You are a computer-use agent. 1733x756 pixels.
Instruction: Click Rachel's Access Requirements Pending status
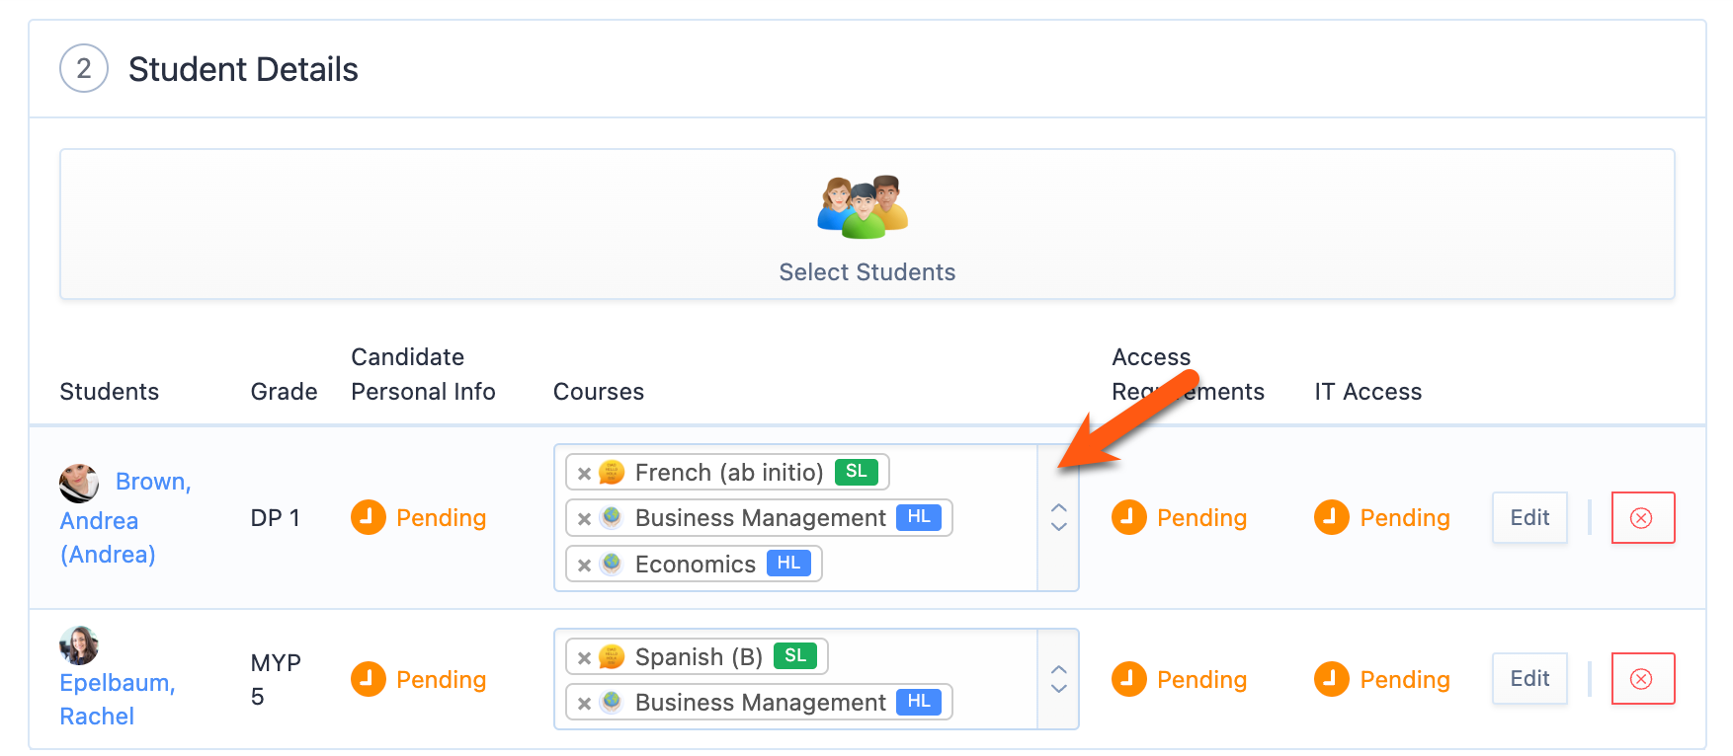pos(1180,679)
